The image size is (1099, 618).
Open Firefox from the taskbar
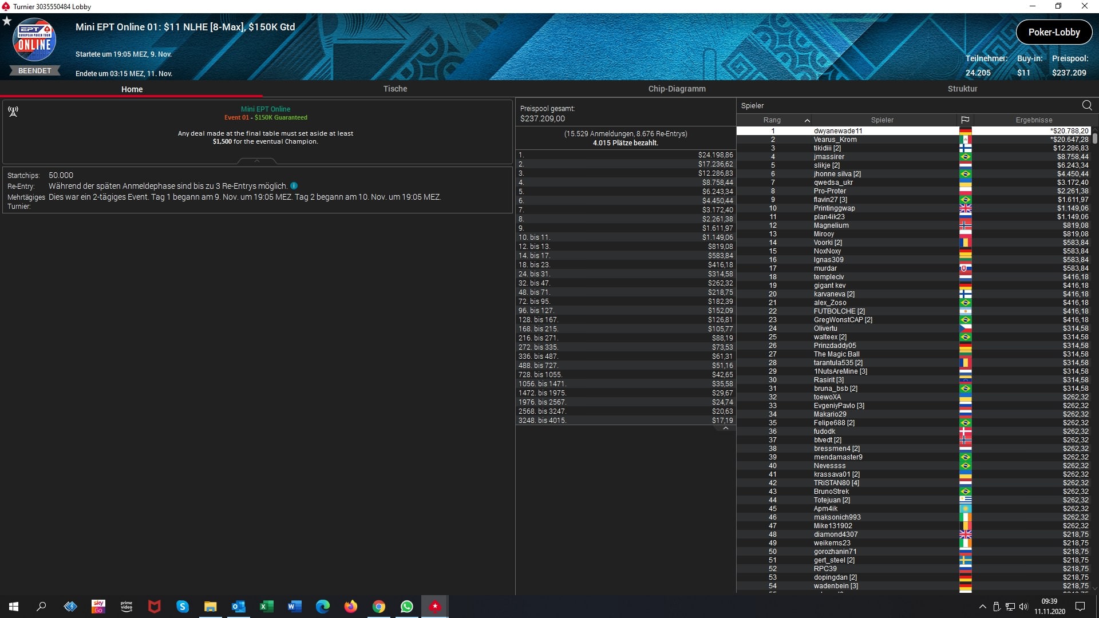tap(351, 607)
